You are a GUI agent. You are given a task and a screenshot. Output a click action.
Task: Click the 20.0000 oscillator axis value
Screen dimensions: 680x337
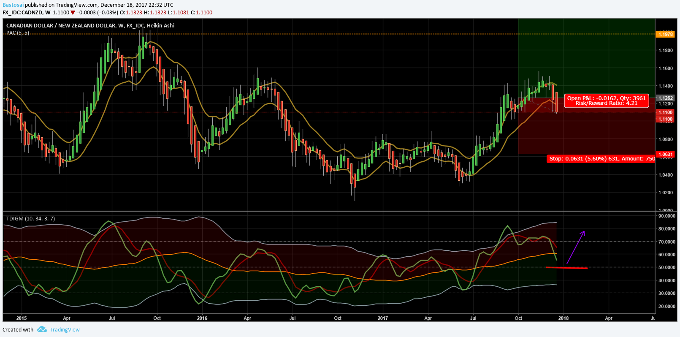coord(667,306)
